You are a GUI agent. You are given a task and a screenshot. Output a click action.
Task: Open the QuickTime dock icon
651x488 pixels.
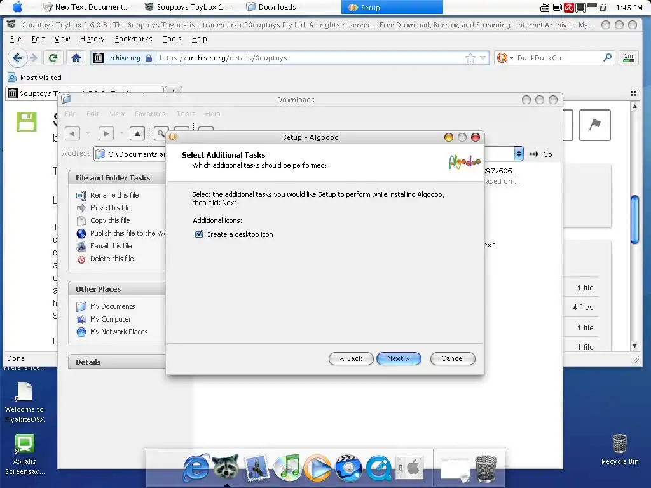coord(379,468)
